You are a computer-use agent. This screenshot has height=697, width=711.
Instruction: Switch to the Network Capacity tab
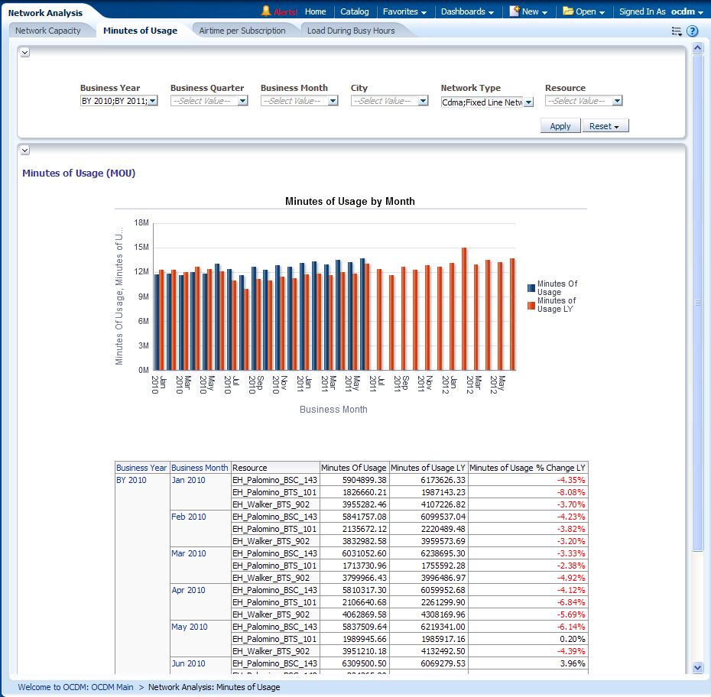(x=48, y=31)
